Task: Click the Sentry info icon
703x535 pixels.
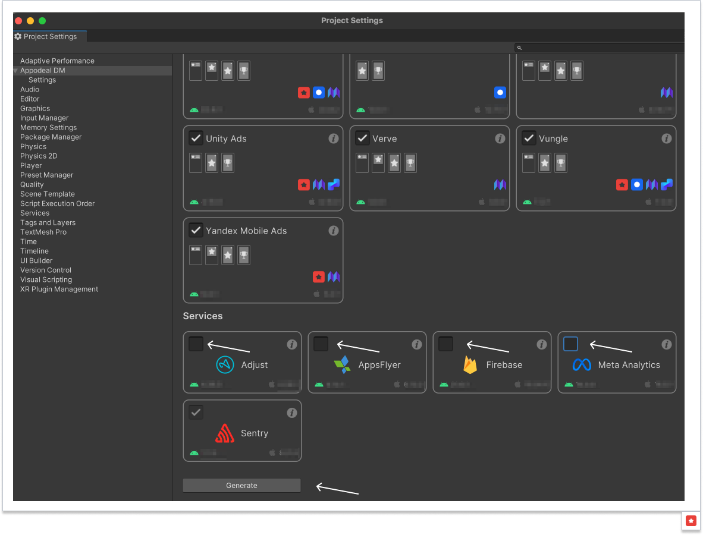Action: (292, 413)
